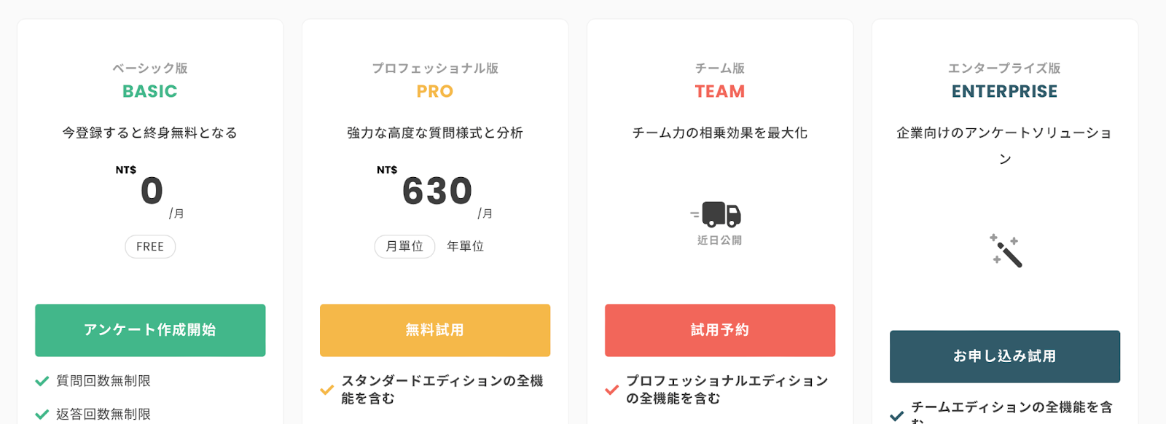Click green checkmark beside 質問回数無制限
The height and width of the screenshot is (424, 1166).
point(42,381)
